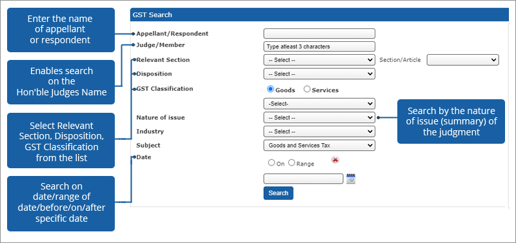This screenshot has width=516, height=243.
Task: Click the GST Search header bar
Action: (319, 15)
